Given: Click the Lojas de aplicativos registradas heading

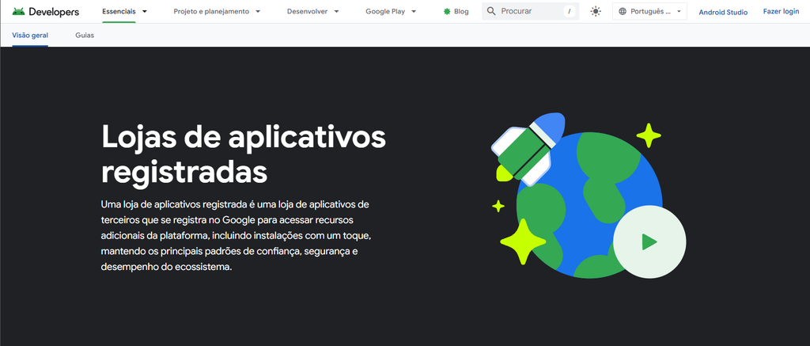Looking at the screenshot, I should (x=244, y=154).
